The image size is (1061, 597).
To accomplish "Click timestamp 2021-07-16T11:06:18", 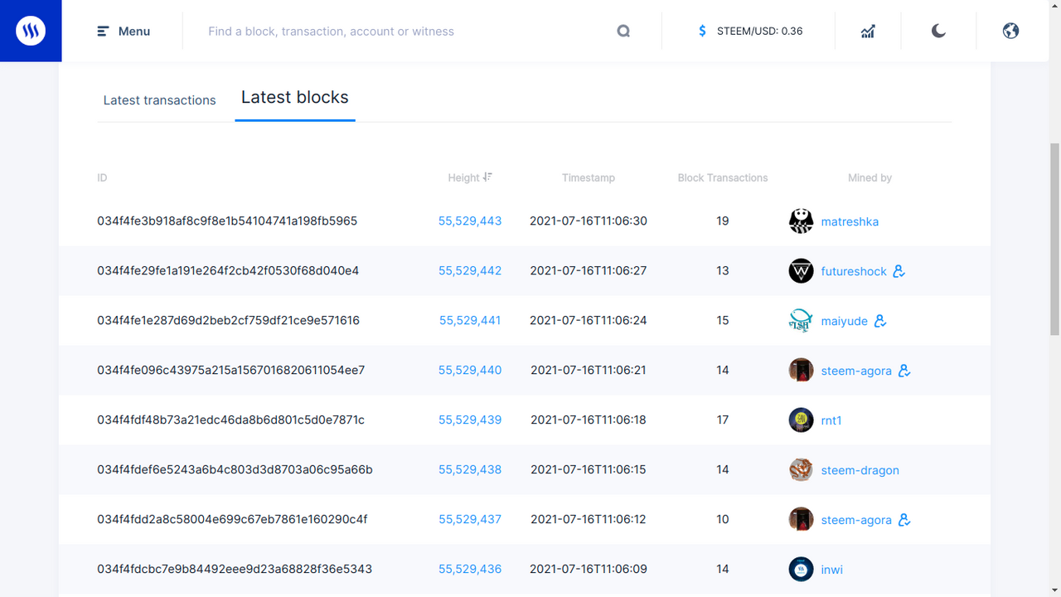I will coord(589,420).
